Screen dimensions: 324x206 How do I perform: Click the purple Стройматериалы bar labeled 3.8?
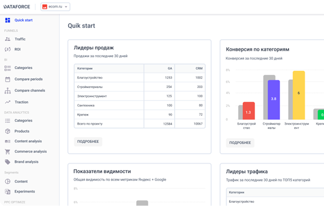click(273, 100)
